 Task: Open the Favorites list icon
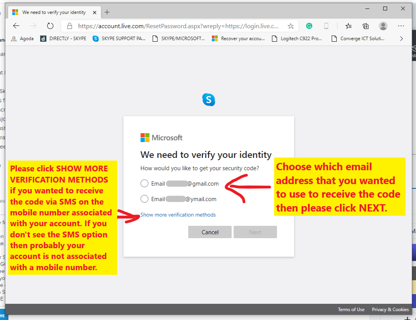(x=348, y=26)
